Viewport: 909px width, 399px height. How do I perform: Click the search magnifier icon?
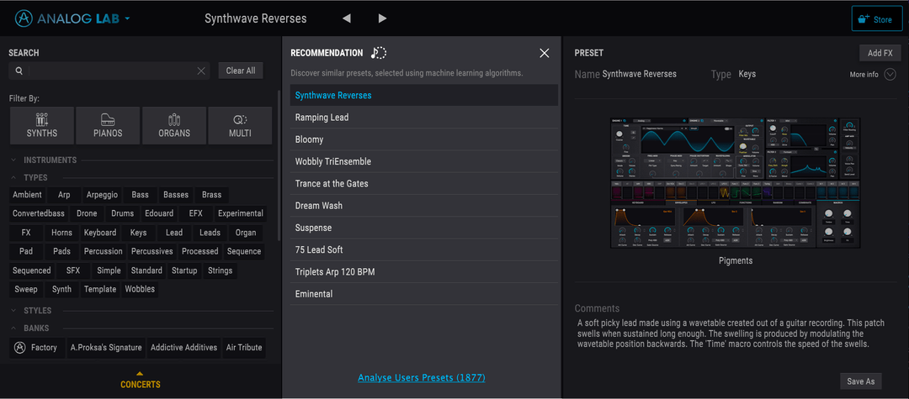pos(19,71)
